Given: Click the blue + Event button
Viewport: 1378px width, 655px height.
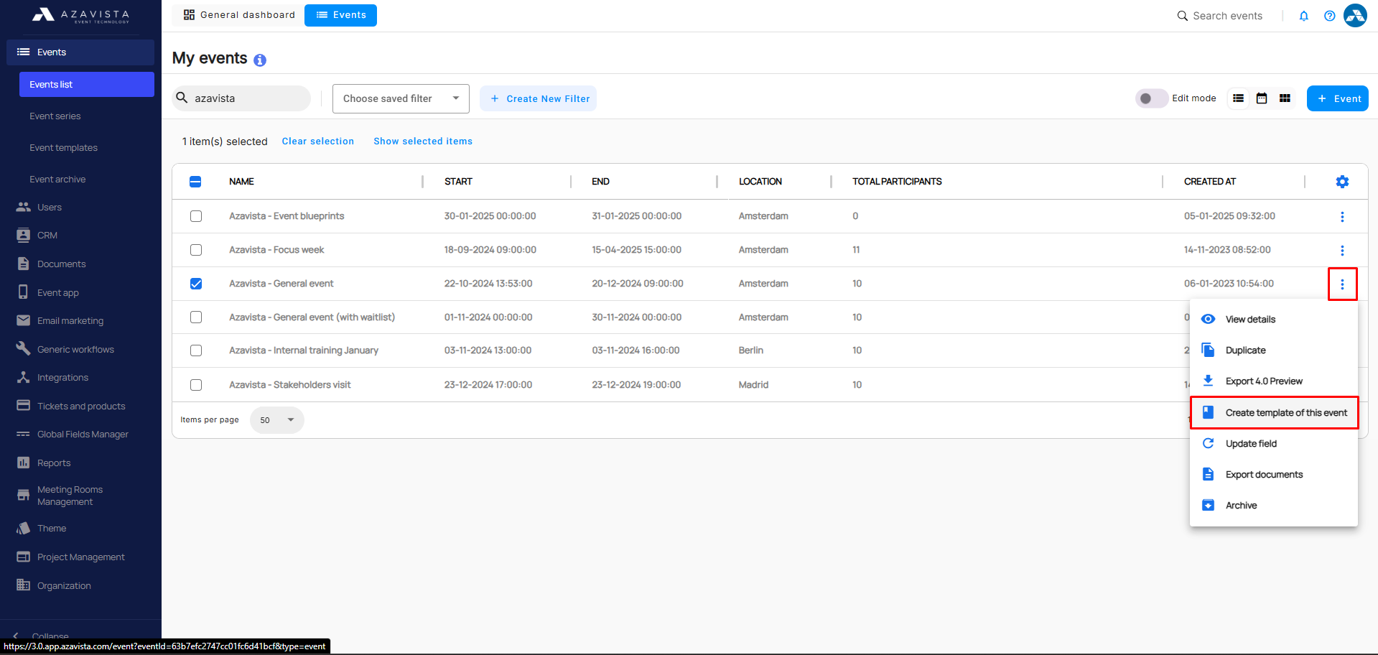Looking at the screenshot, I should click(1337, 98).
